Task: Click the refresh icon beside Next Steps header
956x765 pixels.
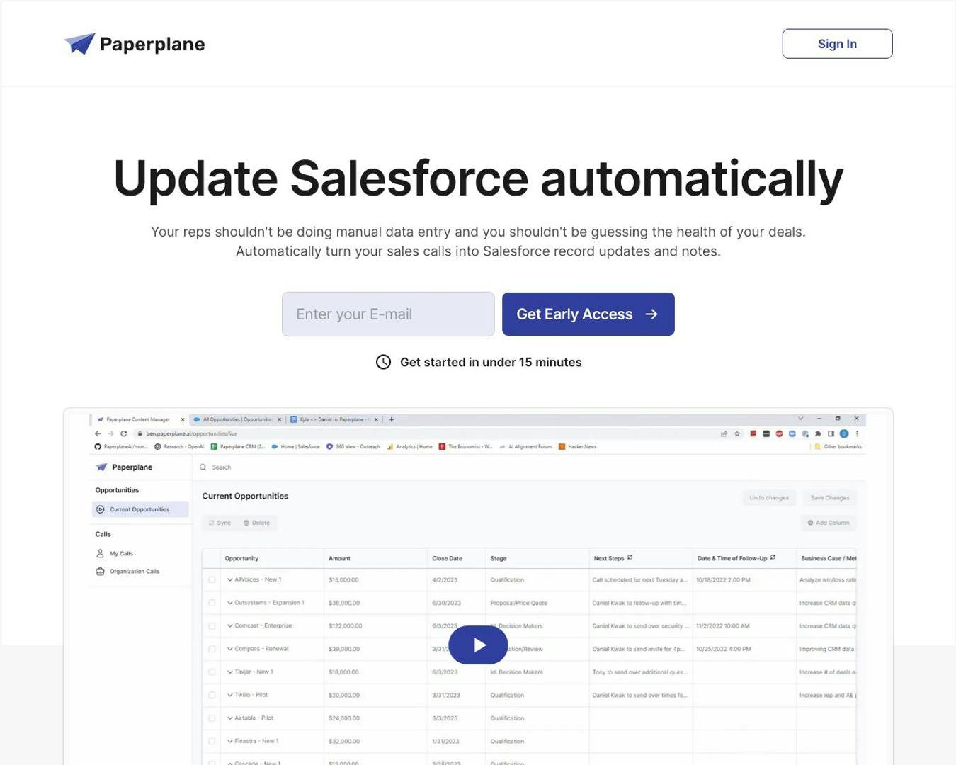Action: (630, 557)
